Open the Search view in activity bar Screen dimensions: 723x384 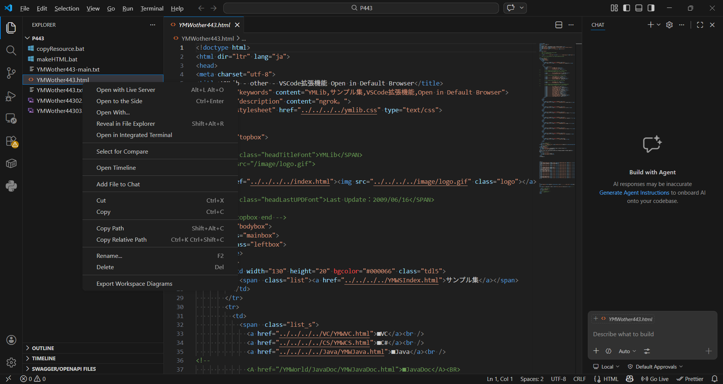click(11, 50)
